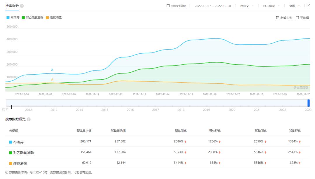Open the PC+移动 device dropdown
This screenshot has height=179, width=315.
click(x=272, y=6)
